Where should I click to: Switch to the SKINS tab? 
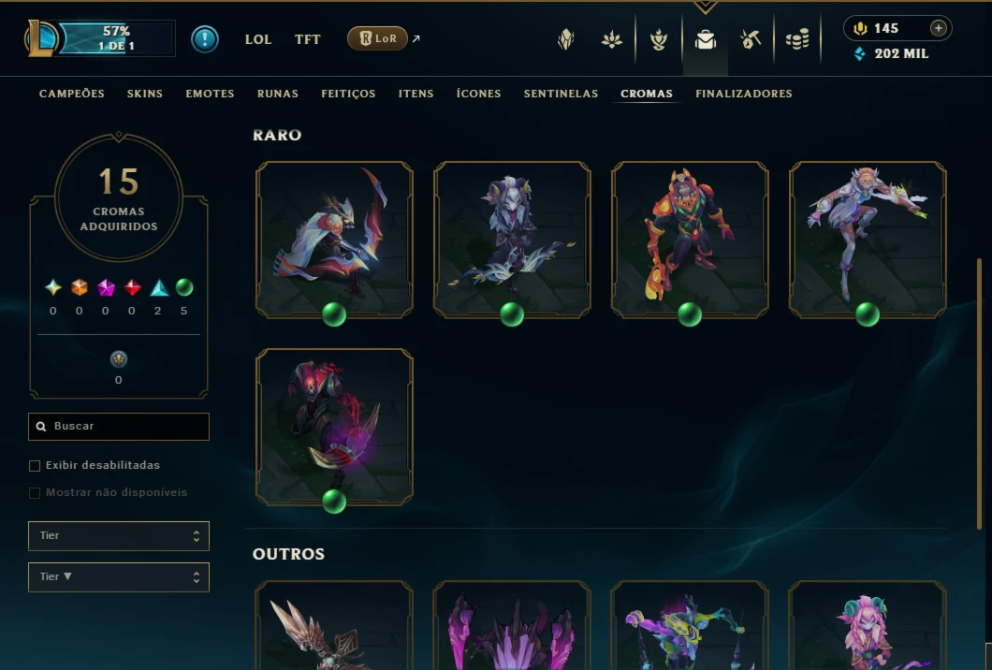(145, 94)
